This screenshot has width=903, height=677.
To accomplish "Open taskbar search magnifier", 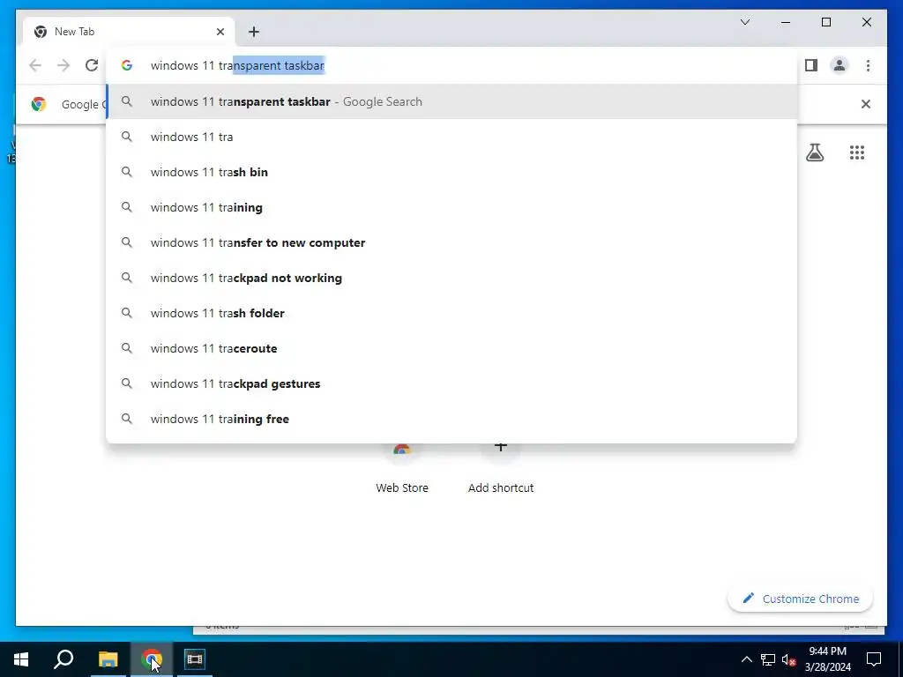I will pyautogui.click(x=63, y=659).
